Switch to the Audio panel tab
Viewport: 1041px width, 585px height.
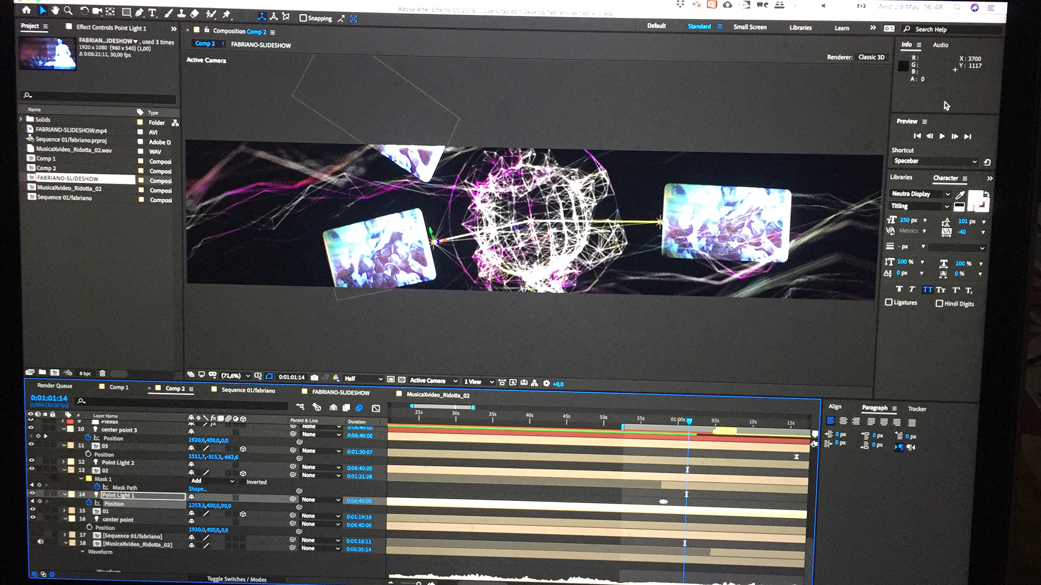click(940, 45)
